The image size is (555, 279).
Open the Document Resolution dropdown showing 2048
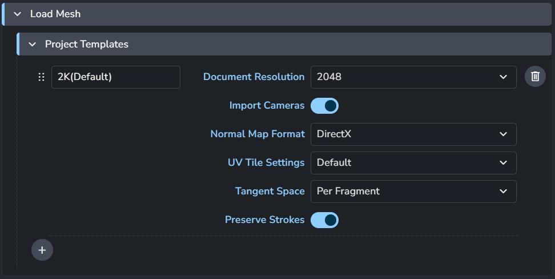coord(413,77)
